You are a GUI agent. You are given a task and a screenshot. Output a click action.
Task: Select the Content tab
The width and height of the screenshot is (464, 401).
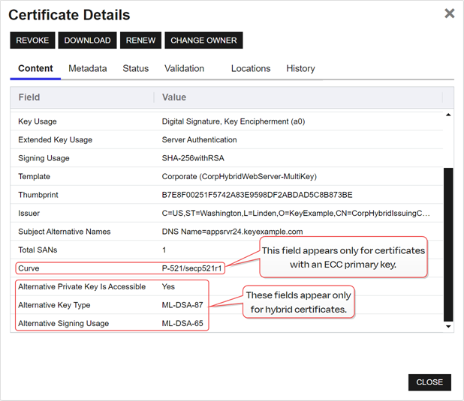(35, 68)
